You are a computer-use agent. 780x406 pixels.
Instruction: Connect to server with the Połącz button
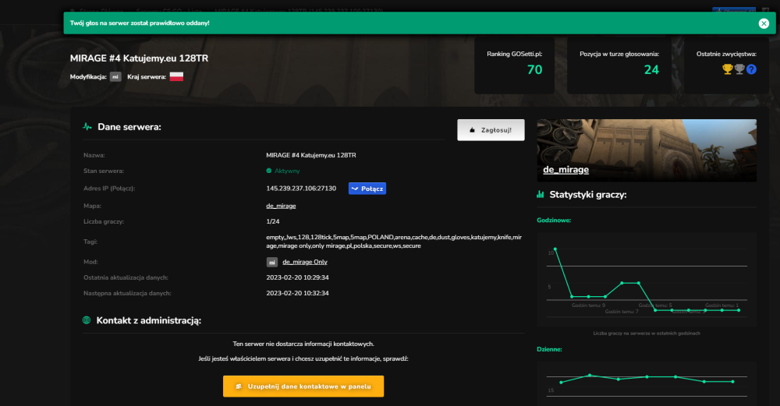pos(367,189)
